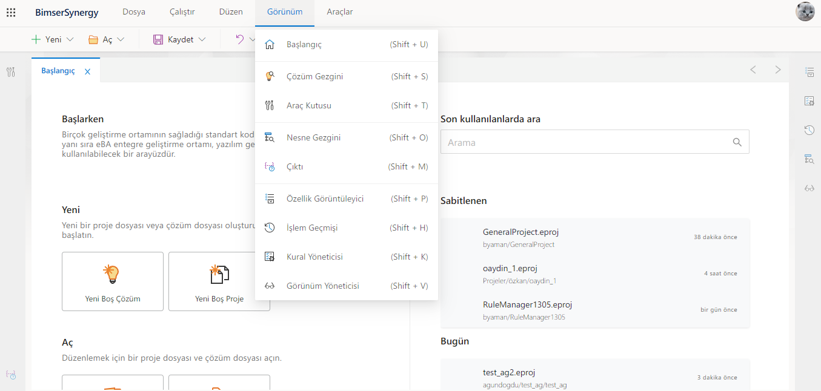Screen dimensions: 821x391
Task: Click the search magnifier icon in Arama field
Action: point(737,142)
